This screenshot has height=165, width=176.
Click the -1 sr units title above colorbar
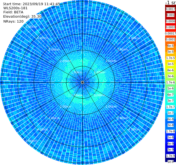coord(171,2)
